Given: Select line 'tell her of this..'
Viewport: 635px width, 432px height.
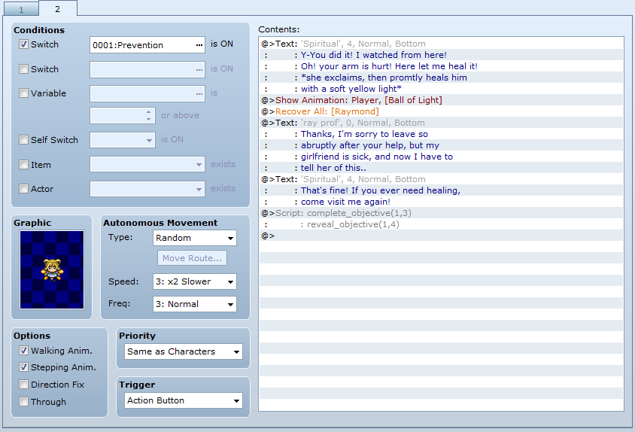Looking at the screenshot, I should pos(441,168).
